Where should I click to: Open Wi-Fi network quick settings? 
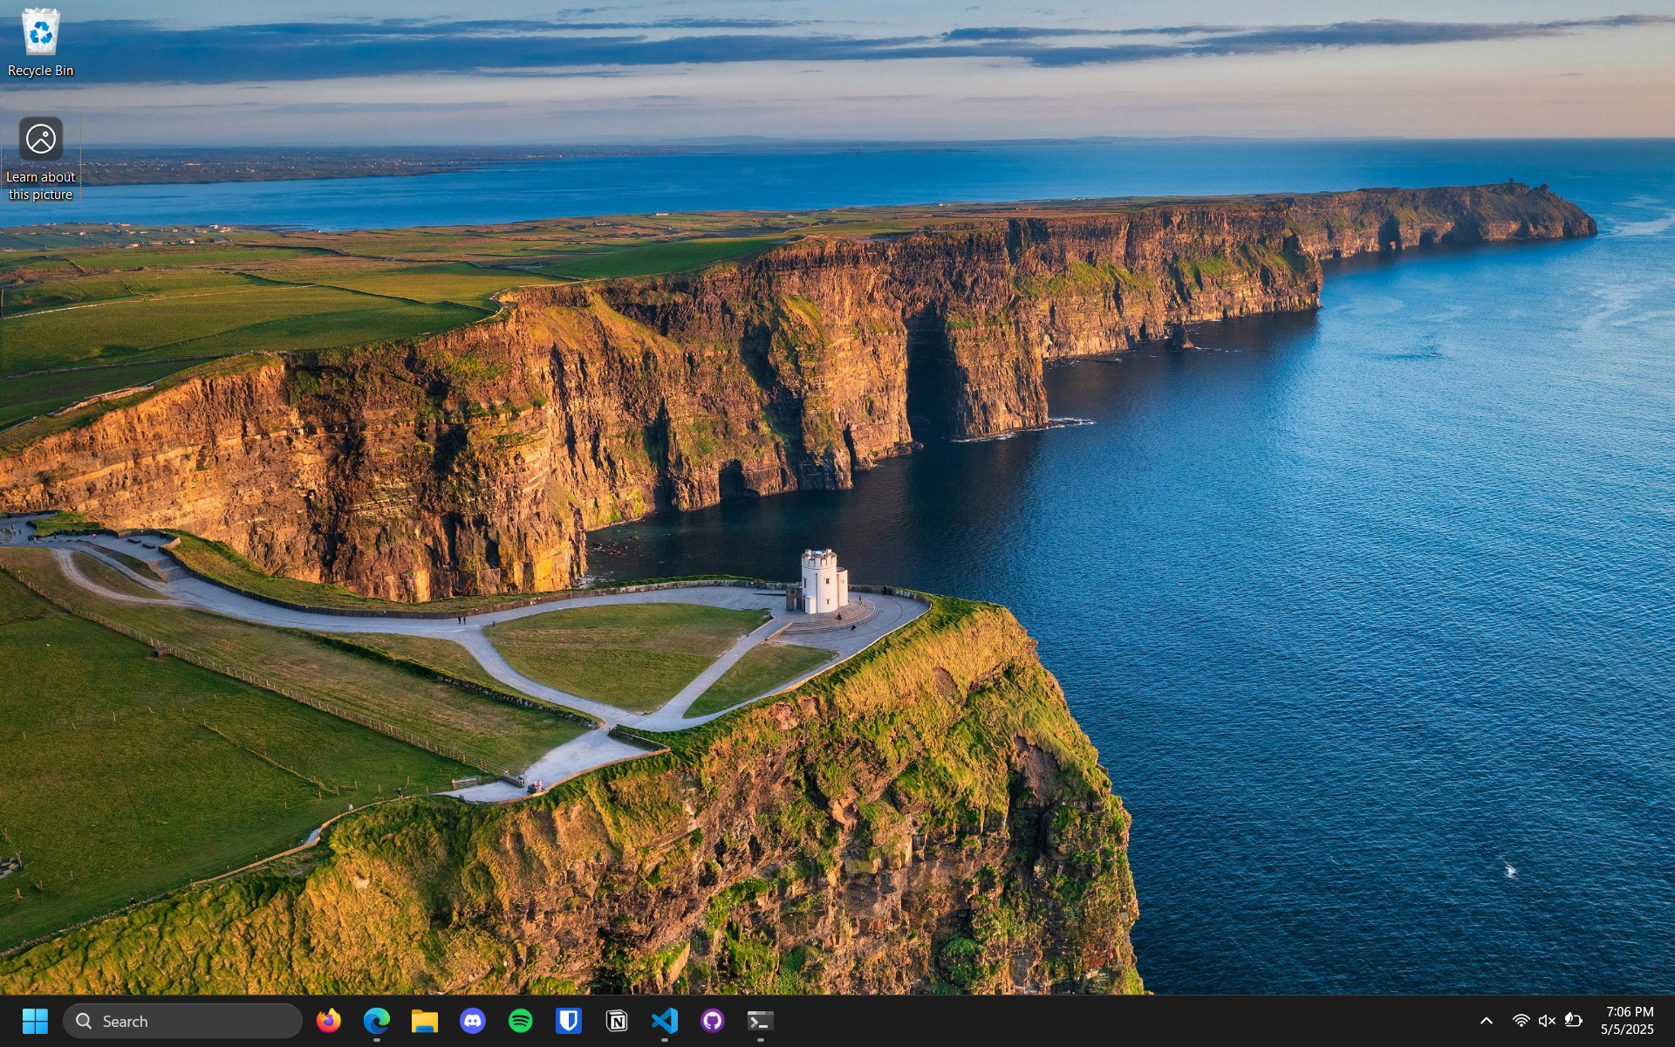coord(1521,1020)
